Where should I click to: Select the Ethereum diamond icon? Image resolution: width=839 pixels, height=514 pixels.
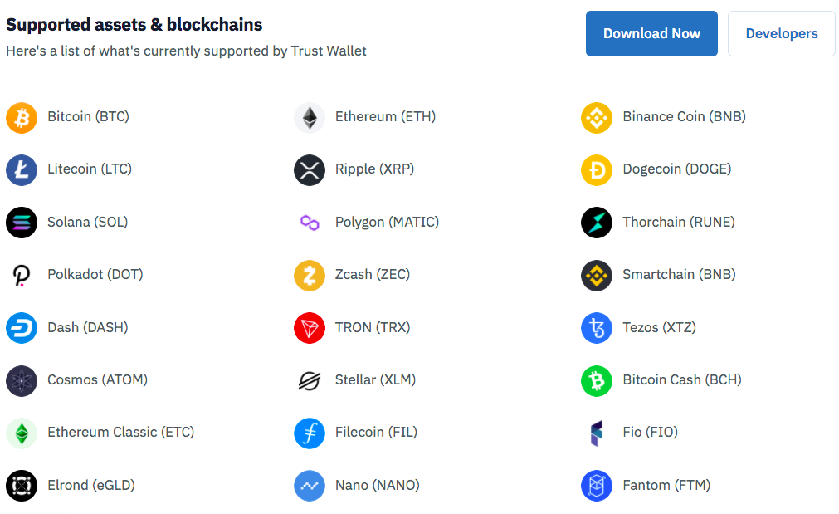coord(310,117)
